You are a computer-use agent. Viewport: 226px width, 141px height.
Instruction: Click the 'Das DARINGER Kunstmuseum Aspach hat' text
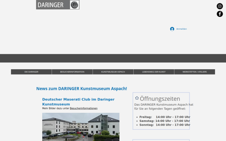point(164,105)
